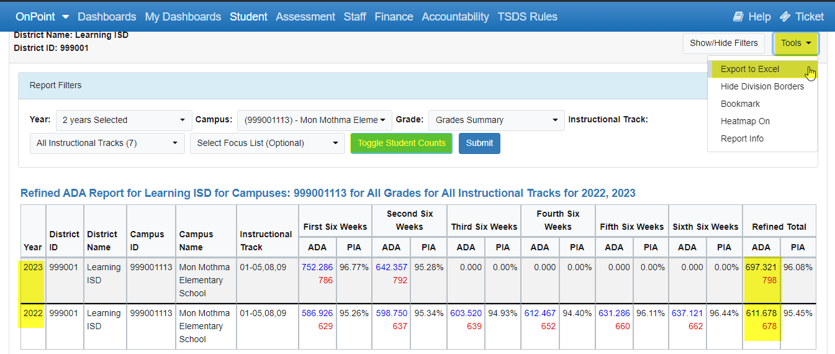Image resolution: width=835 pixels, height=354 pixels.
Task: Open the Accountability navigation tab
Action: [x=455, y=17]
